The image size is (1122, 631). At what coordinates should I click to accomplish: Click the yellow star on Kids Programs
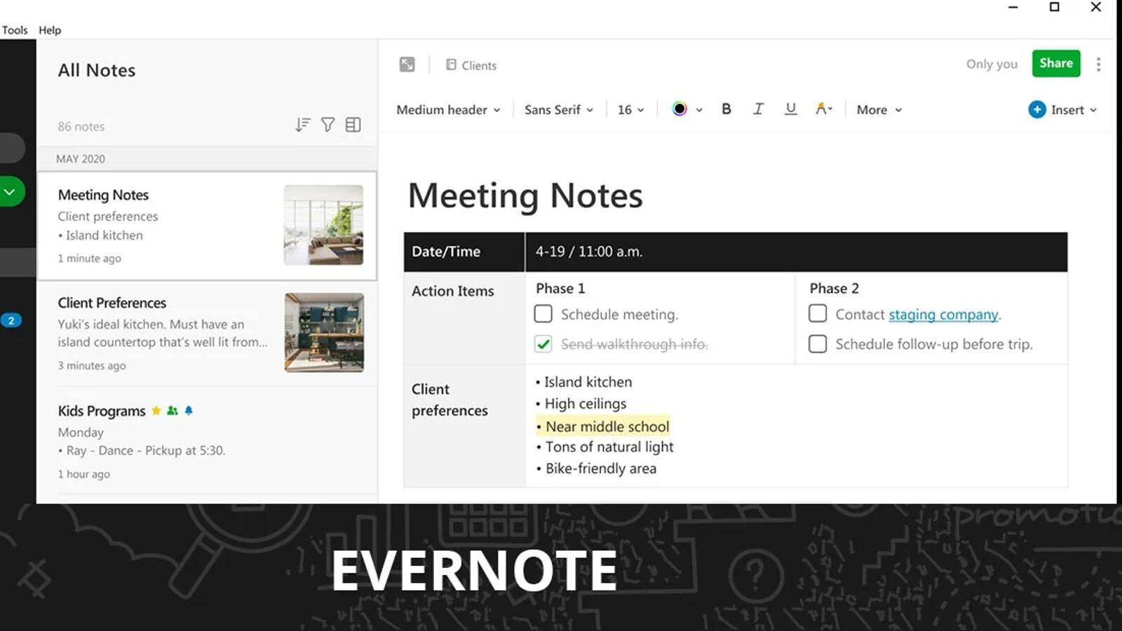(x=156, y=411)
